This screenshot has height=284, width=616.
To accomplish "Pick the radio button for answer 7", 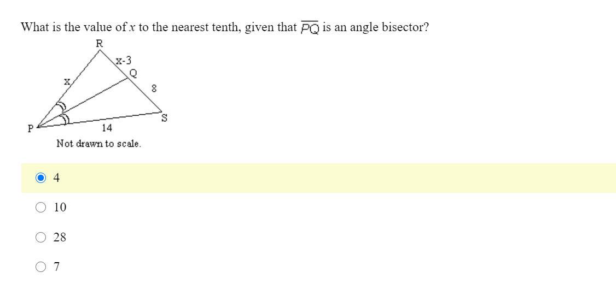I will point(40,267).
